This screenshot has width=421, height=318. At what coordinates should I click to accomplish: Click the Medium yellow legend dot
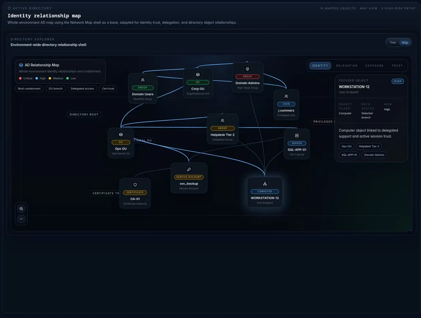pyautogui.click(x=50, y=78)
